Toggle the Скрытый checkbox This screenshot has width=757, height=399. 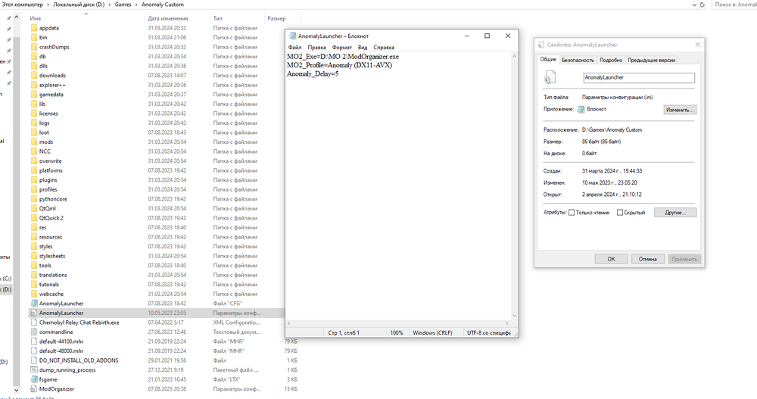620,213
